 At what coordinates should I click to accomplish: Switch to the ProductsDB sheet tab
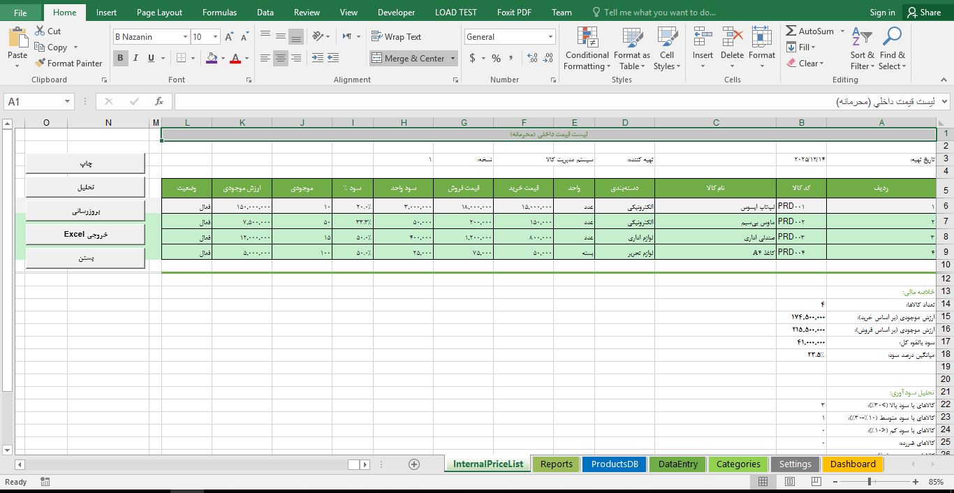point(614,464)
